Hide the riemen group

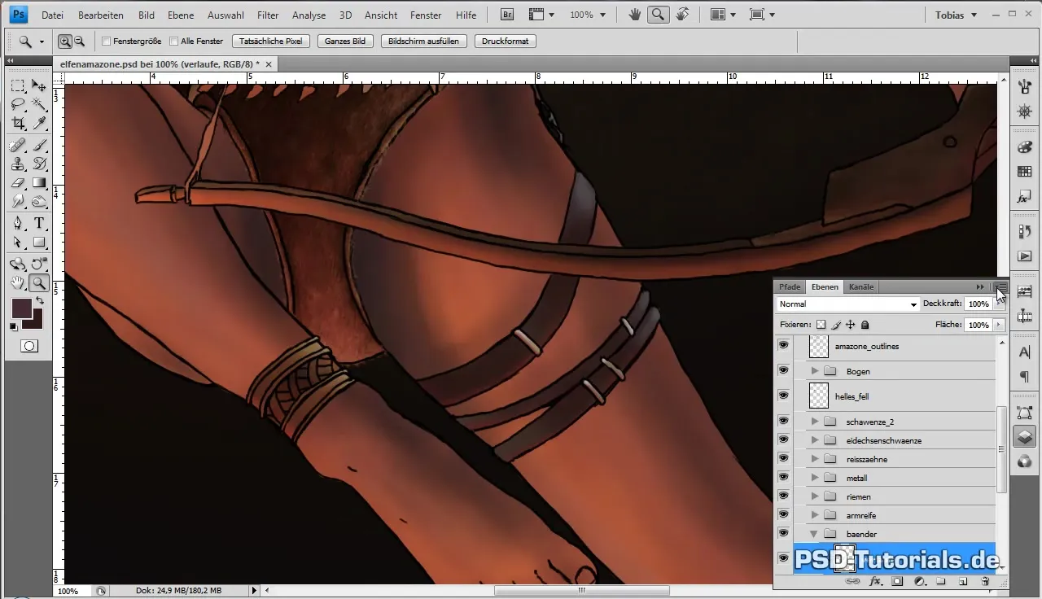(x=783, y=496)
